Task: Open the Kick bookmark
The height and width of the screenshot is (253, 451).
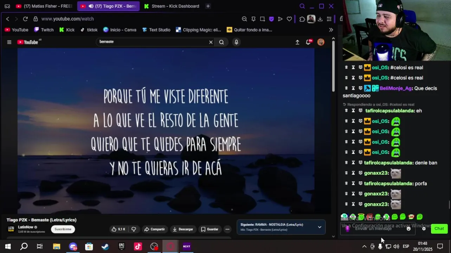Action: [67, 30]
